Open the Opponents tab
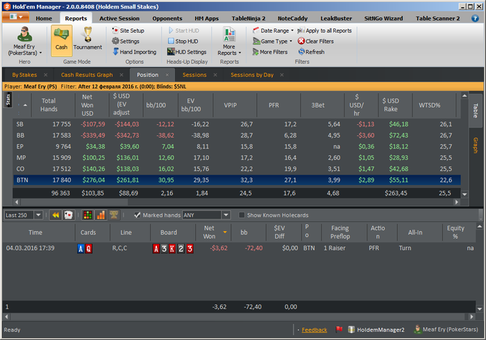The width and height of the screenshot is (486, 340). tap(167, 18)
